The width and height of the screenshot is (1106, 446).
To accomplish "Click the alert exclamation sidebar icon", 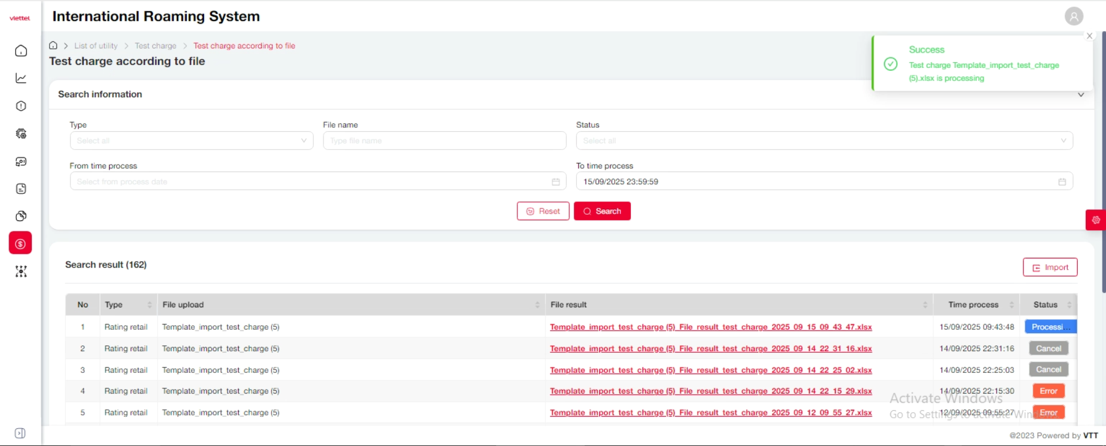I will [21, 106].
